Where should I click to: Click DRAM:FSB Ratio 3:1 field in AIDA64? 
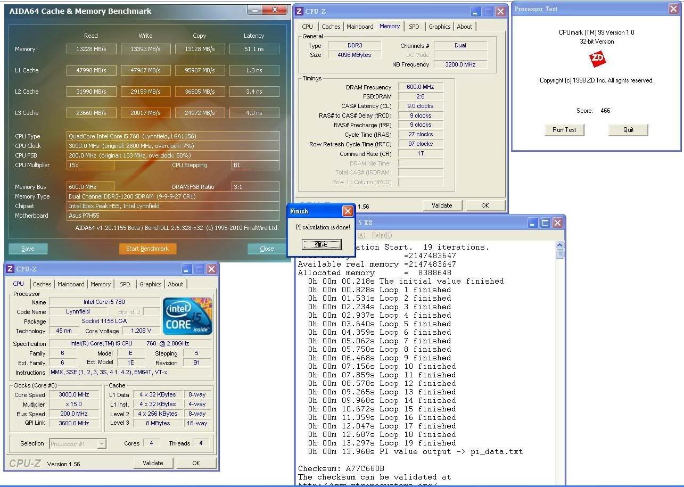(255, 187)
